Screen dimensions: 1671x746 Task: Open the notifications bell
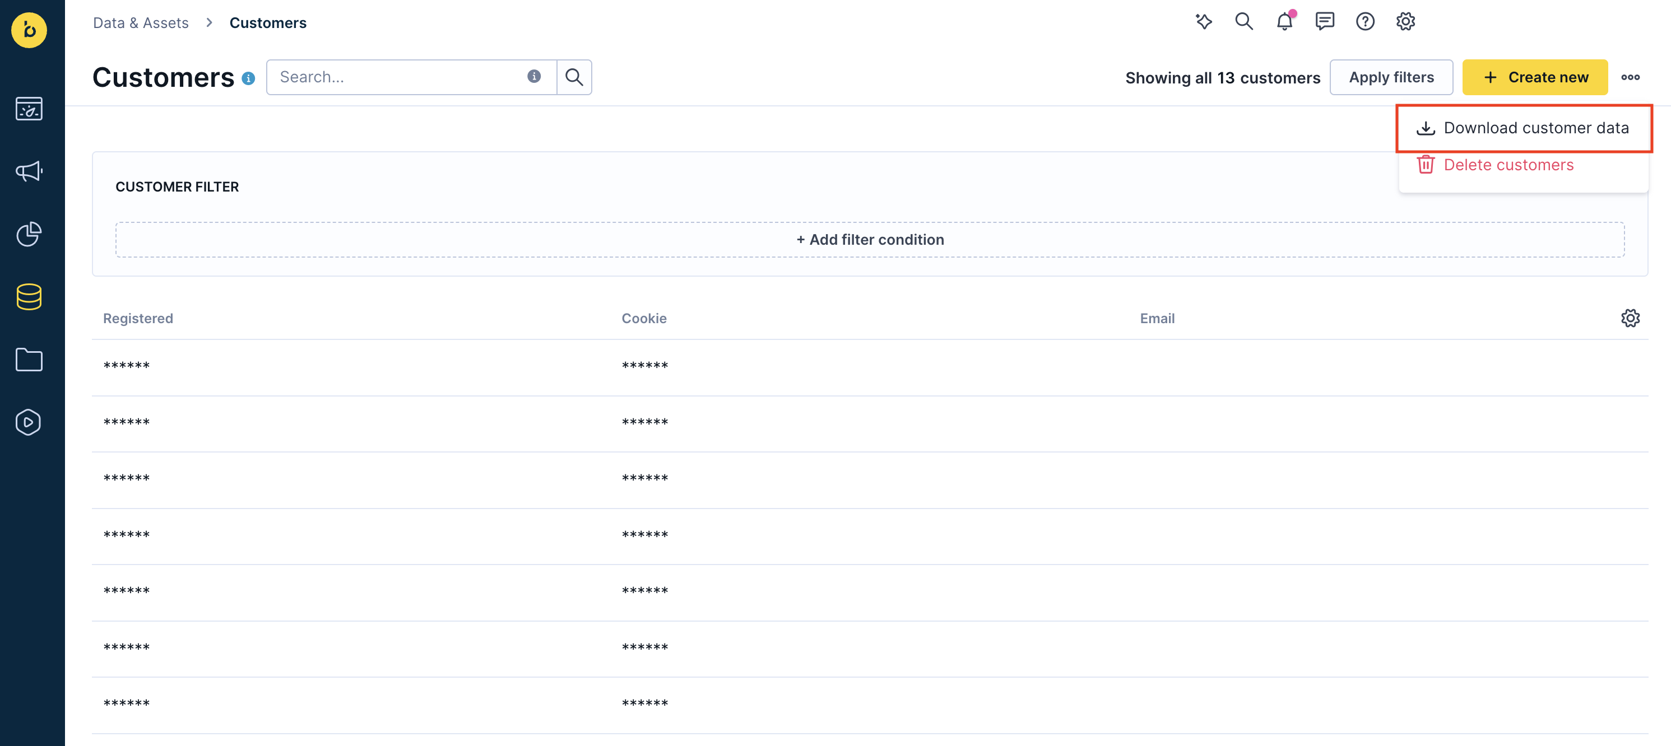pyautogui.click(x=1284, y=21)
